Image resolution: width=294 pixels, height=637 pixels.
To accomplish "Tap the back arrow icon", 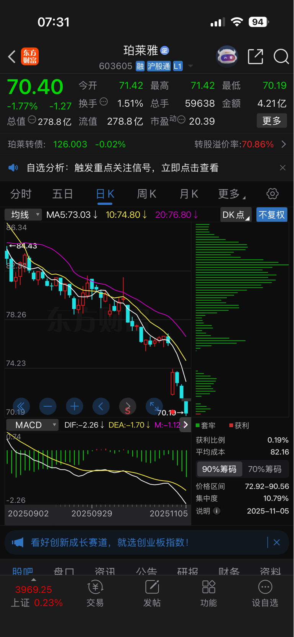I will pyautogui.click(x=12, y=57).
